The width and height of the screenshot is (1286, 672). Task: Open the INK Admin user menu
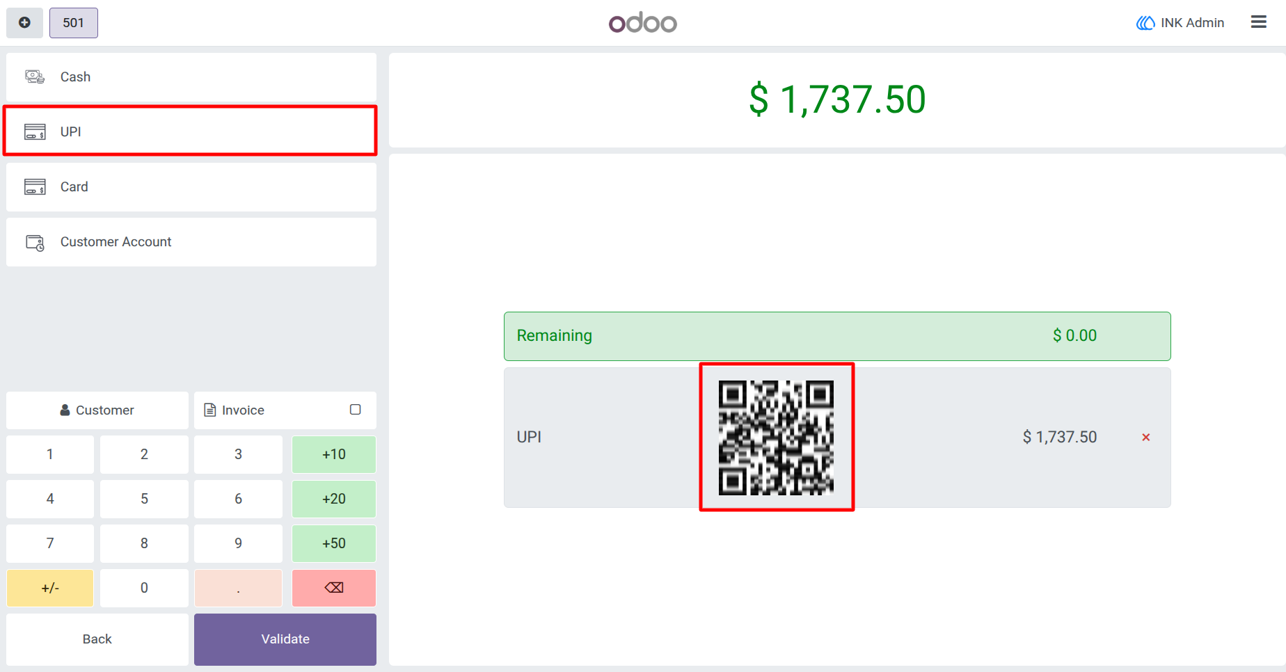tap(1180, 23)
